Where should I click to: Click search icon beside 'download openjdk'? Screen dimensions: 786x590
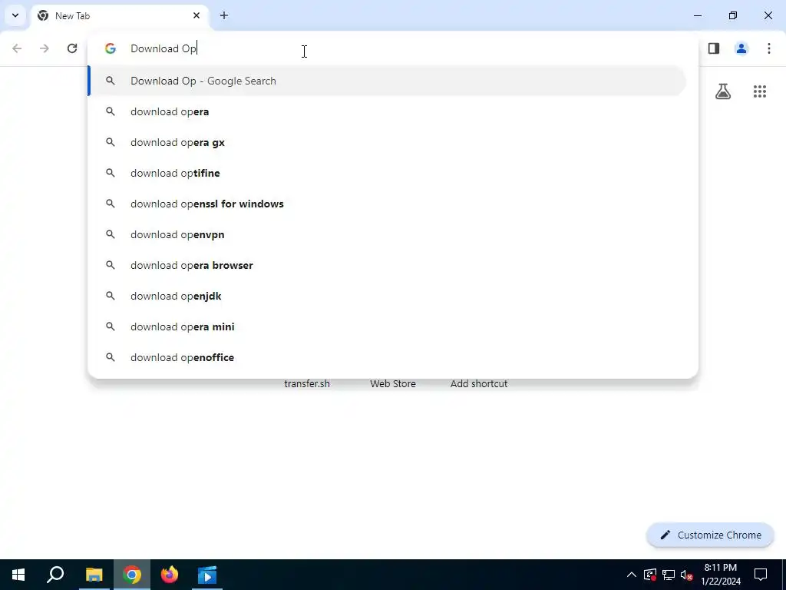tap(111, 296)
